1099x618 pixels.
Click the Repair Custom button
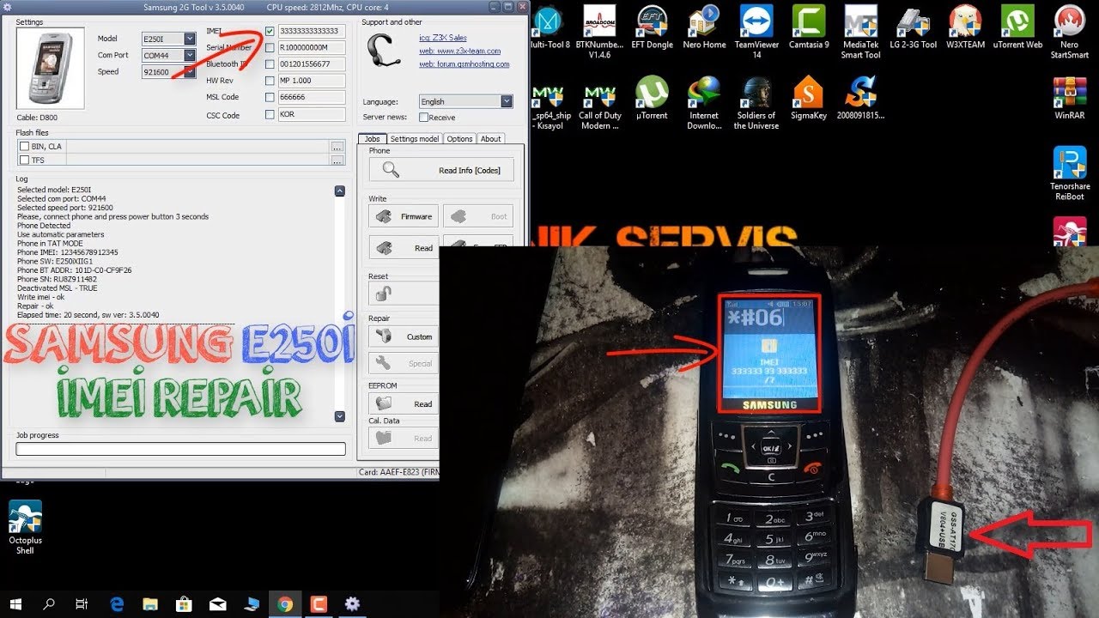coord(404,336)
